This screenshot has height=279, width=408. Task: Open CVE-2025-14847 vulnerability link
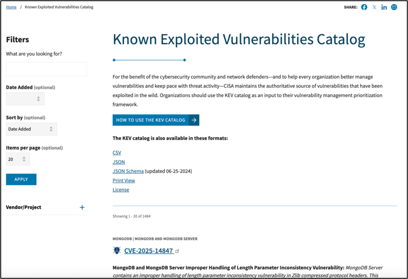149,251
